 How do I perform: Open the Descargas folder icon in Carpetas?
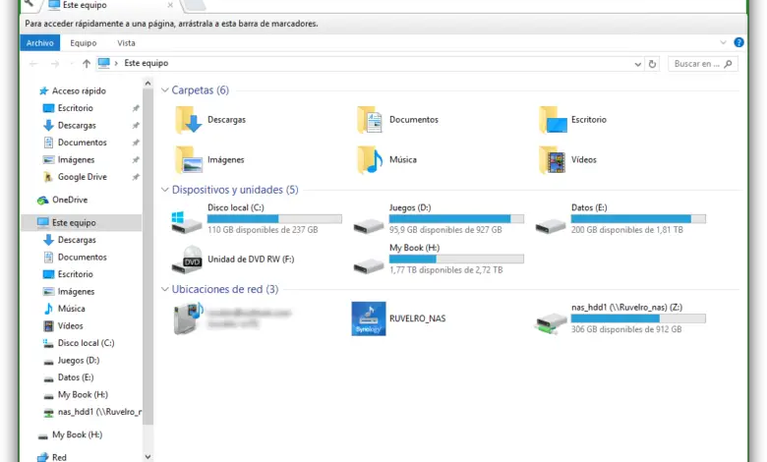[189, 120]
